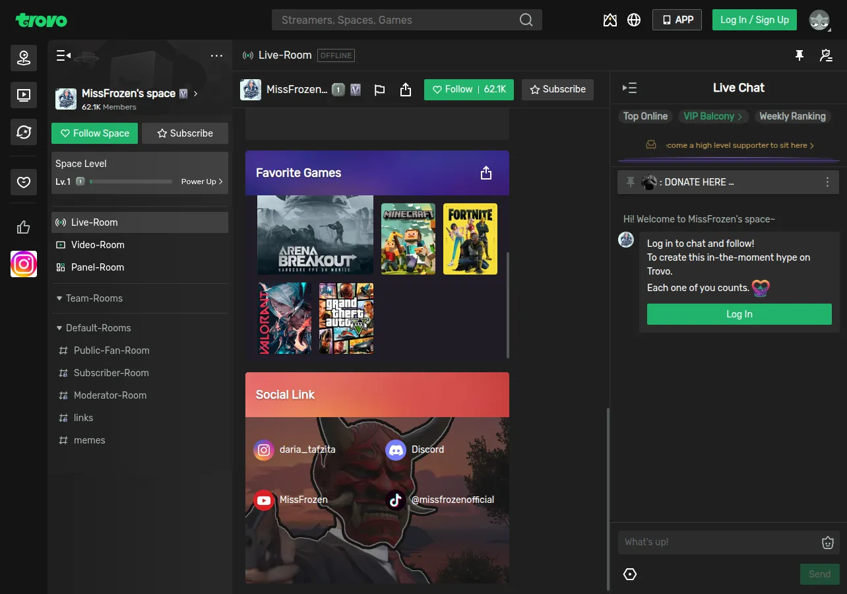Click Power Up on Space Level
This screenshot has height=594, width=847.
click(202, 181)
